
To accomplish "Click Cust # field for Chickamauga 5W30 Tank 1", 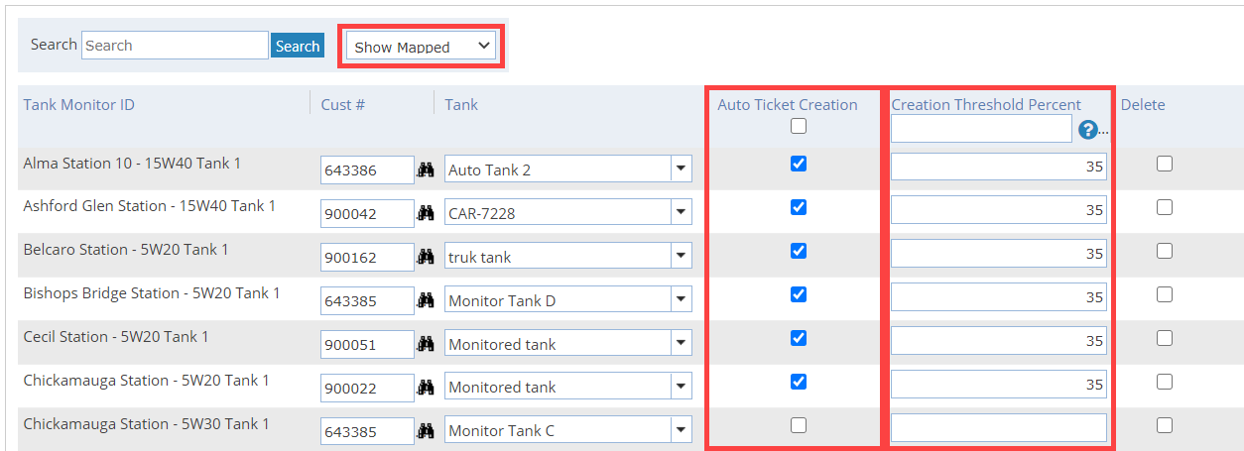I will [367, 431].
